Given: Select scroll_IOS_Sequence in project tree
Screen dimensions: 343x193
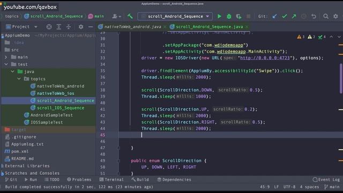Looking at the screenshot, I should [61, 108].
